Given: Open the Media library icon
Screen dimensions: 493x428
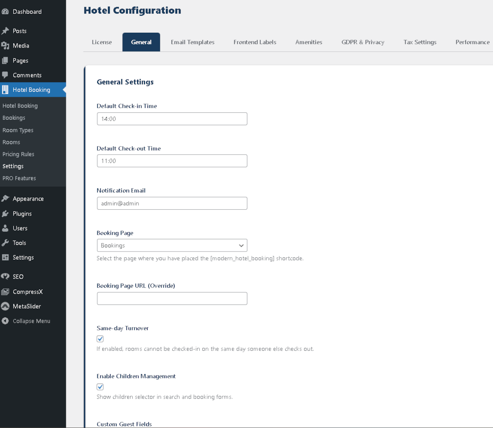Looking at the screenshot, I should pos(6,45).
